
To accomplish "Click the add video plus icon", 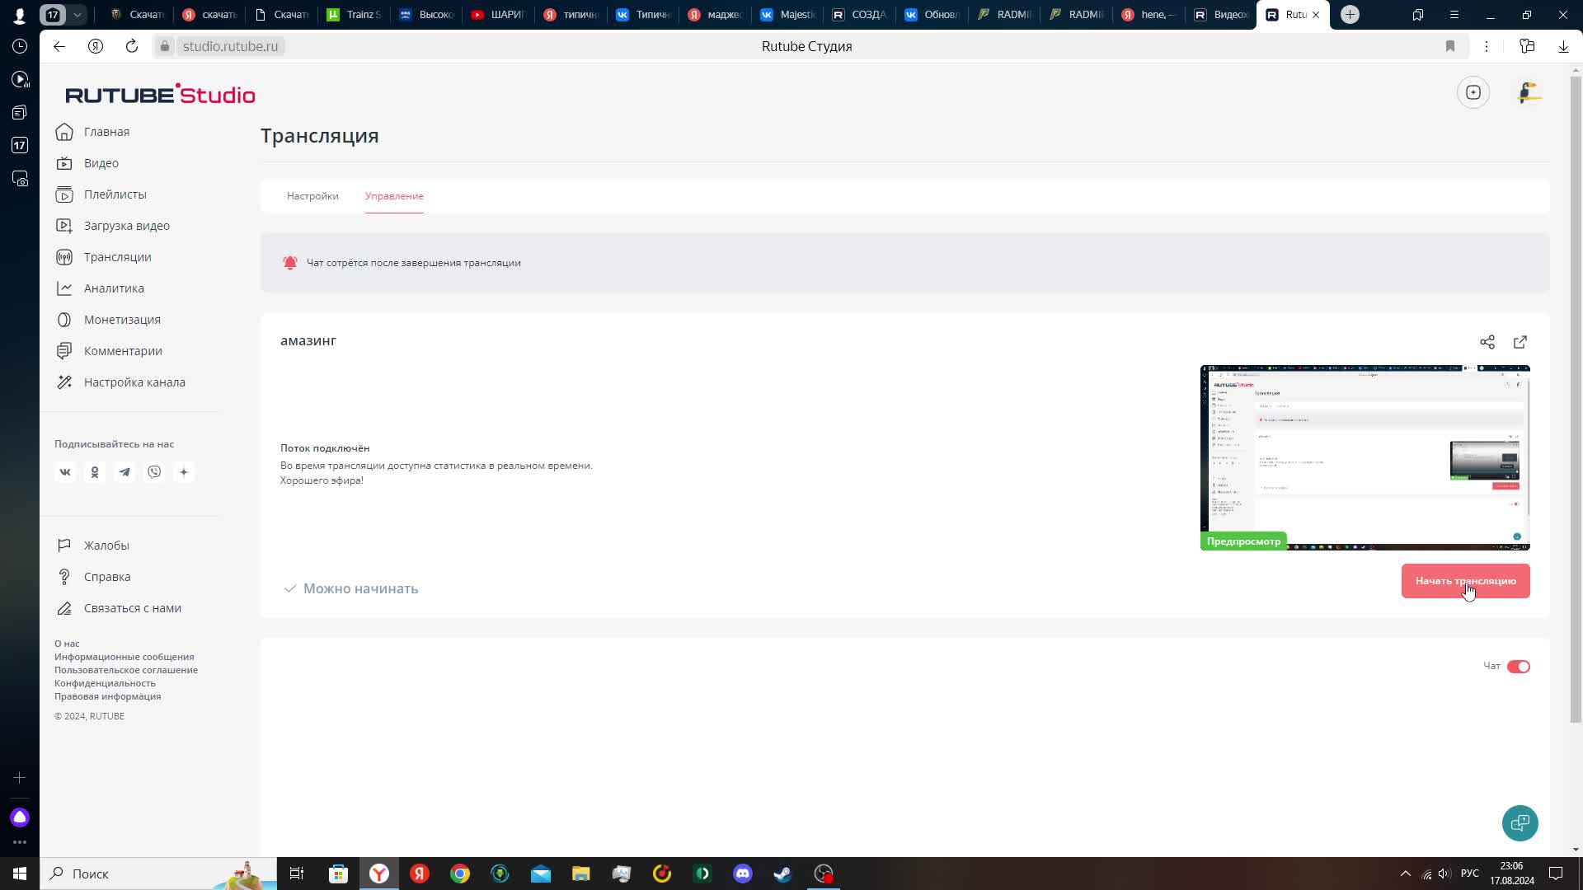I will (x=1473, y=92).
